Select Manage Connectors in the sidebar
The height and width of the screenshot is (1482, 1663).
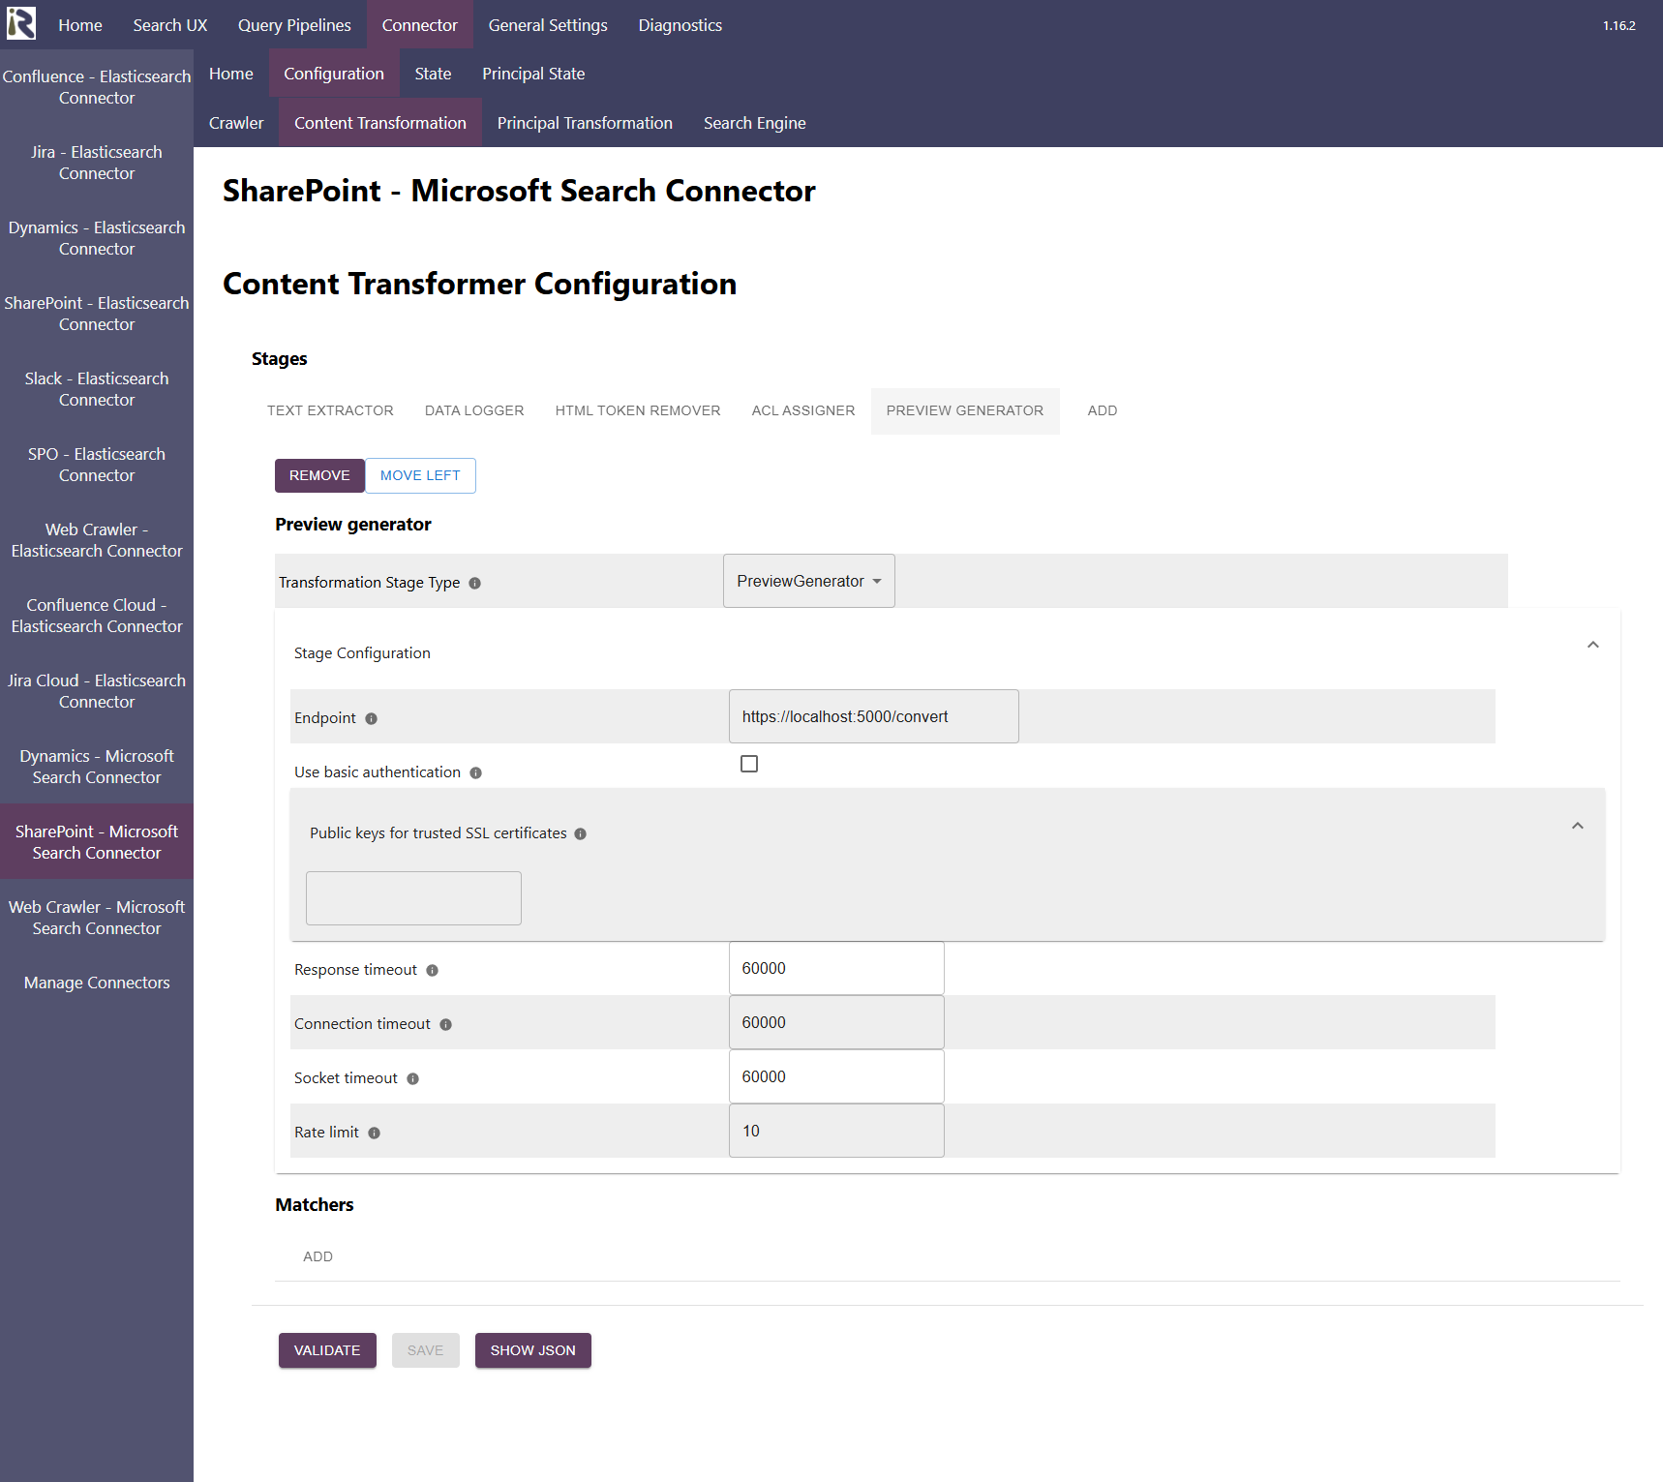click(97, 983)
